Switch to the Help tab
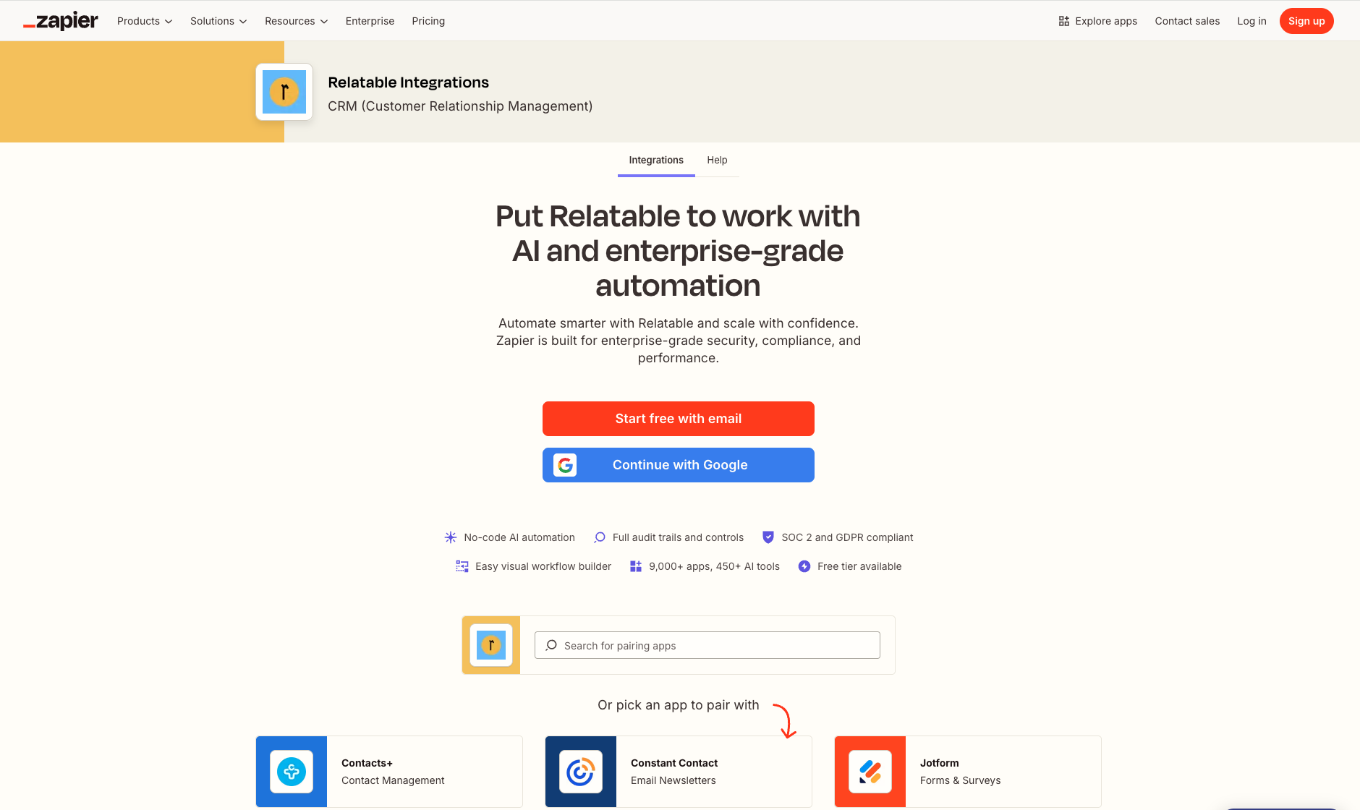The height and width of the screenshot is (810, 1360). click(x=717, y=161)
